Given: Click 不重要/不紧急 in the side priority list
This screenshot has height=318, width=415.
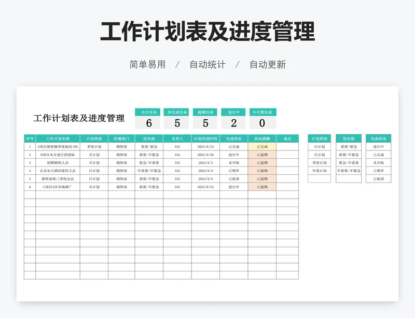Looking at the screenshot, I should coord(349,171).
